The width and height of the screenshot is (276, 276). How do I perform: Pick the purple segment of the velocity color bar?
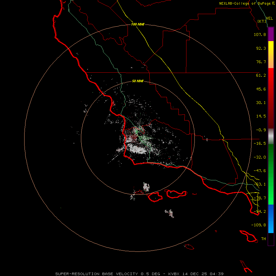point(271,34)
